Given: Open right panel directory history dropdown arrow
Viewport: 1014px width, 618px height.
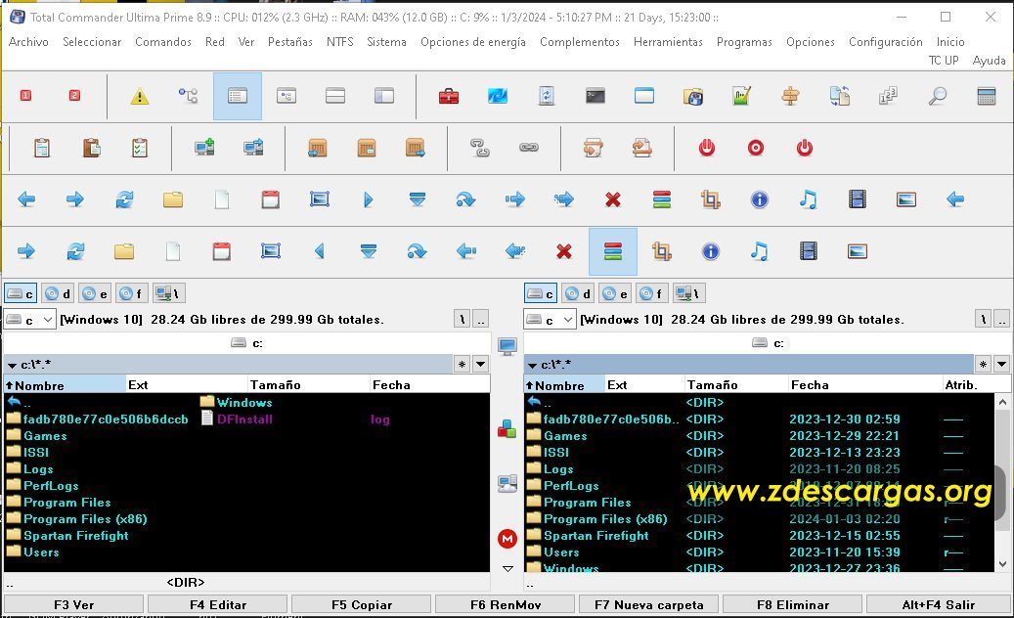Looking at the screenshot, I should point(1001,364).
